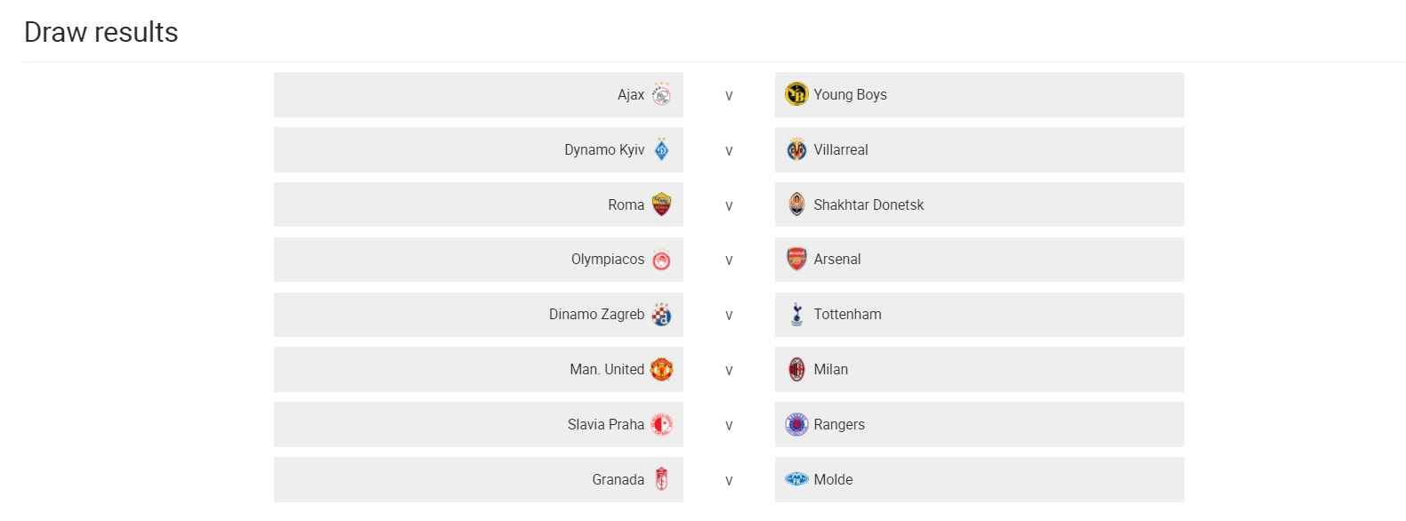Click the Shakhtar Donetsk crest
This screenshot has width=1406, height=521.
(x=796, y=204)
